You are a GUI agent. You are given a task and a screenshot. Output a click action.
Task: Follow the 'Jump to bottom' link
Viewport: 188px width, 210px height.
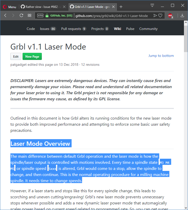coord(161,56)
